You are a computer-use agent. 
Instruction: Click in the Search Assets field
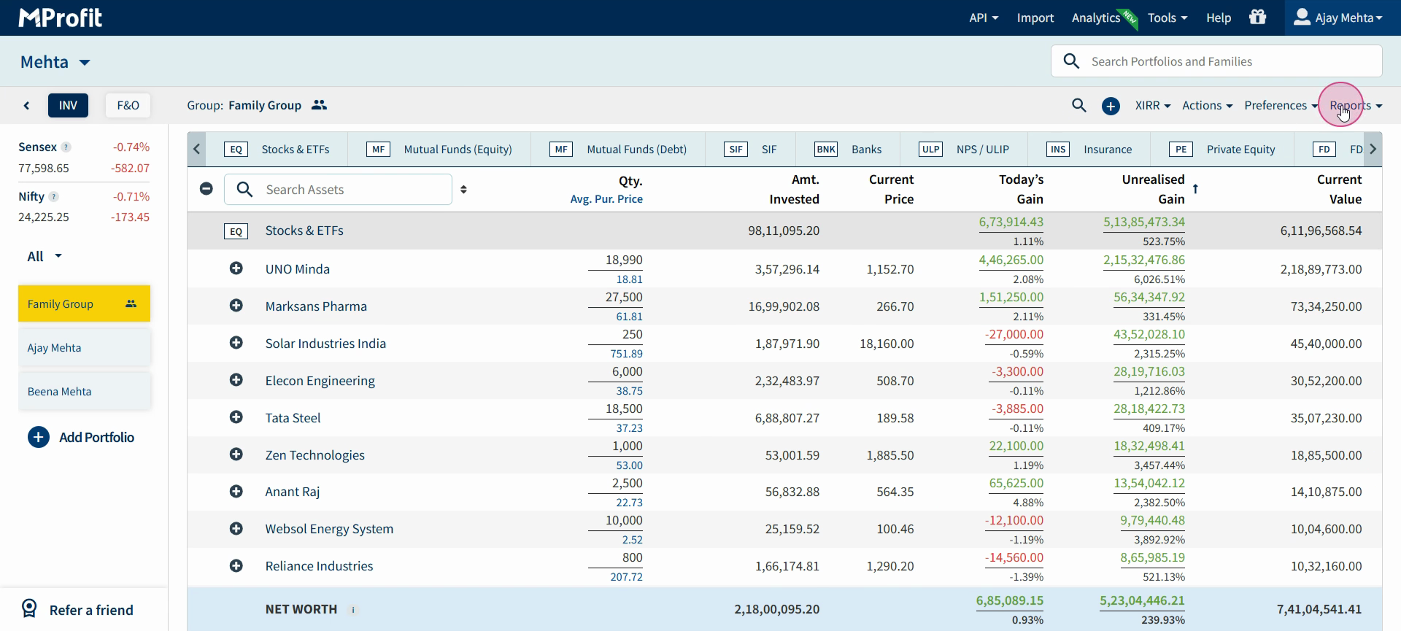338,190
